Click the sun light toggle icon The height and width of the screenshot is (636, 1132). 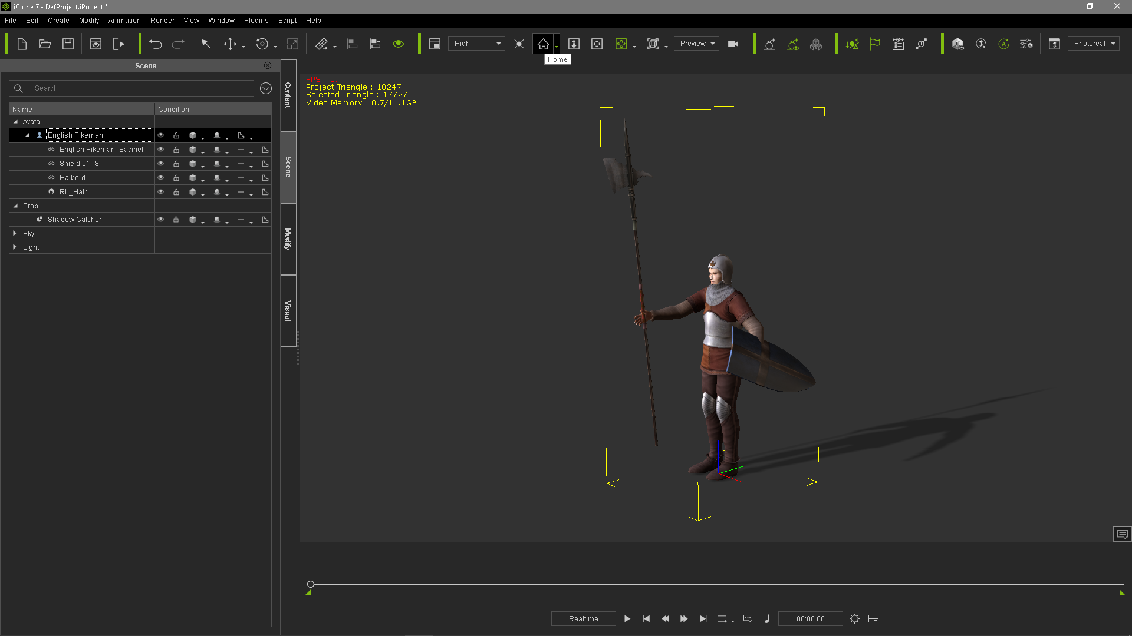pos(519,44)
